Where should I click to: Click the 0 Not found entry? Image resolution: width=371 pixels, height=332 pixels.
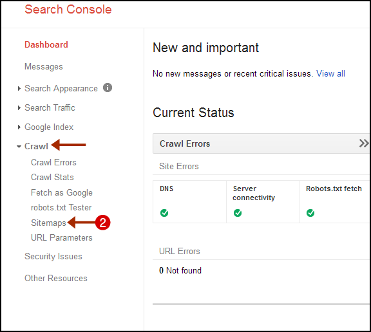[x=180, y=270]
